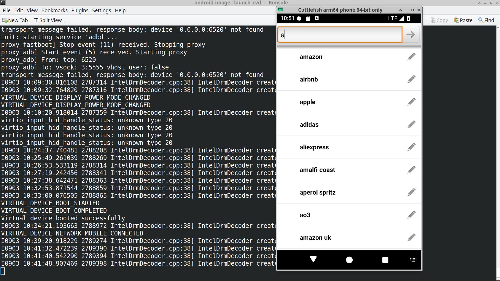The height and width of the screenshot is (281, 500).
Task: Select the aperol spritz search suggestion
Action: coord(349,193)
